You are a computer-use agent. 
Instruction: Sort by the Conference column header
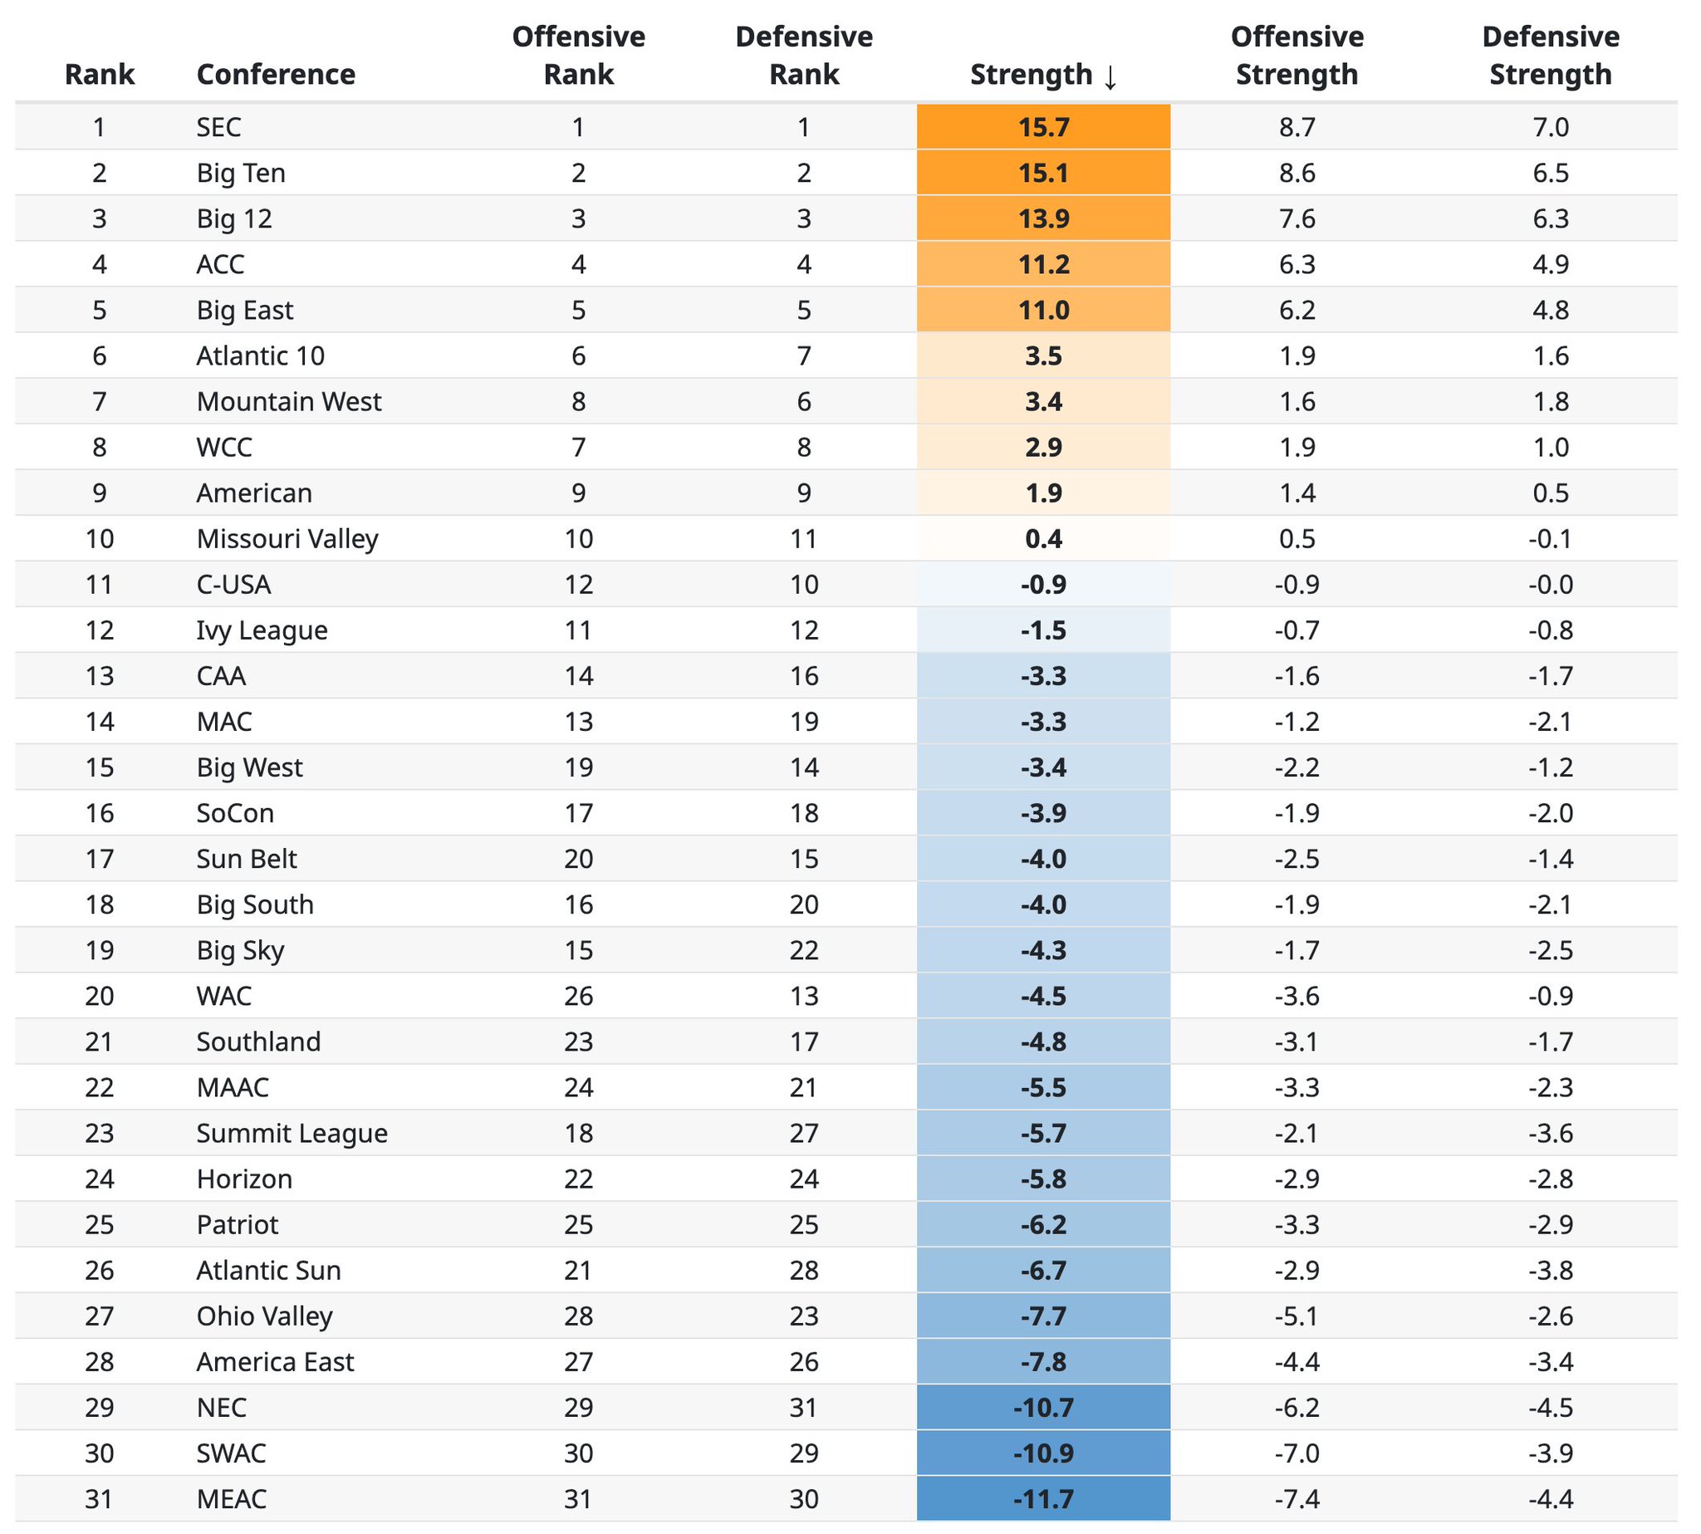(276, 74)
